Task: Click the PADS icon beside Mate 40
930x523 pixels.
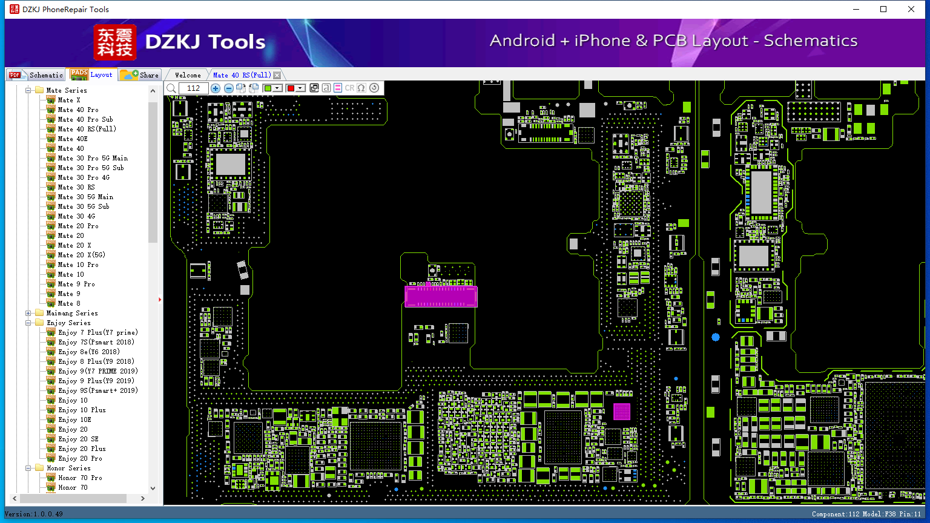Action: 51,148
